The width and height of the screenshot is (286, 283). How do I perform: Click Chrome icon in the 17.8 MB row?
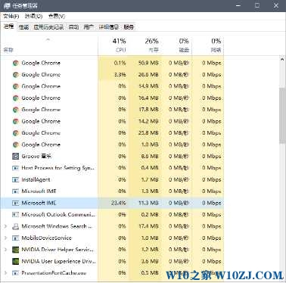click(x=16, y=110)
